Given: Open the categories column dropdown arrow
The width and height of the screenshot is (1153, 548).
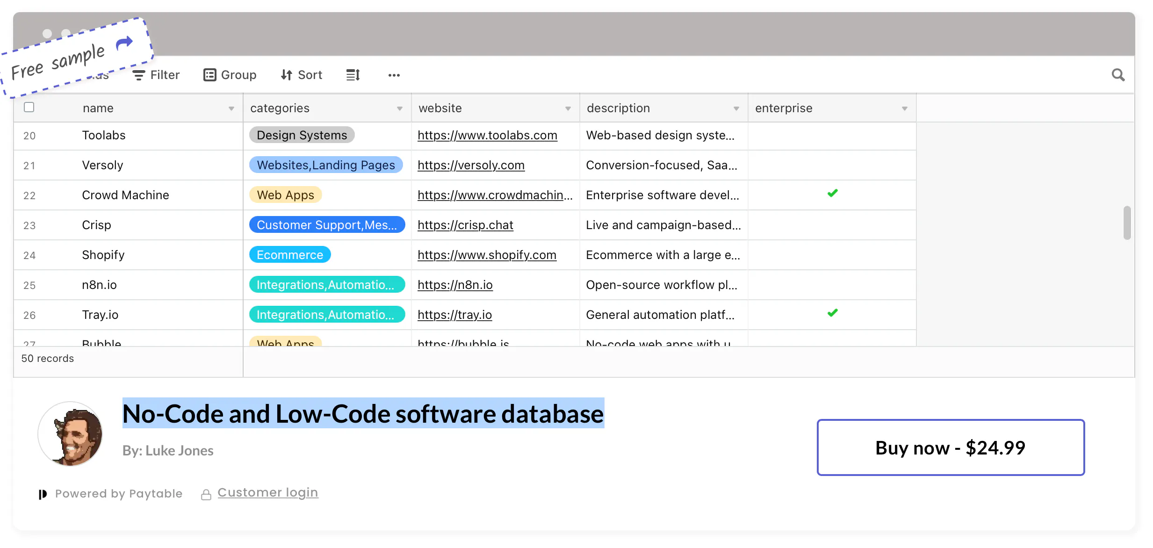Looking at the screenshot, I should [x=400, y=108].
